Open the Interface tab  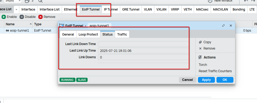(28, 9)
